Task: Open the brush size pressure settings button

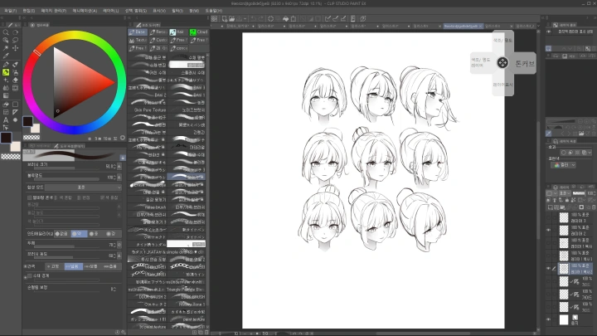Action: click(x=119, y=167)
